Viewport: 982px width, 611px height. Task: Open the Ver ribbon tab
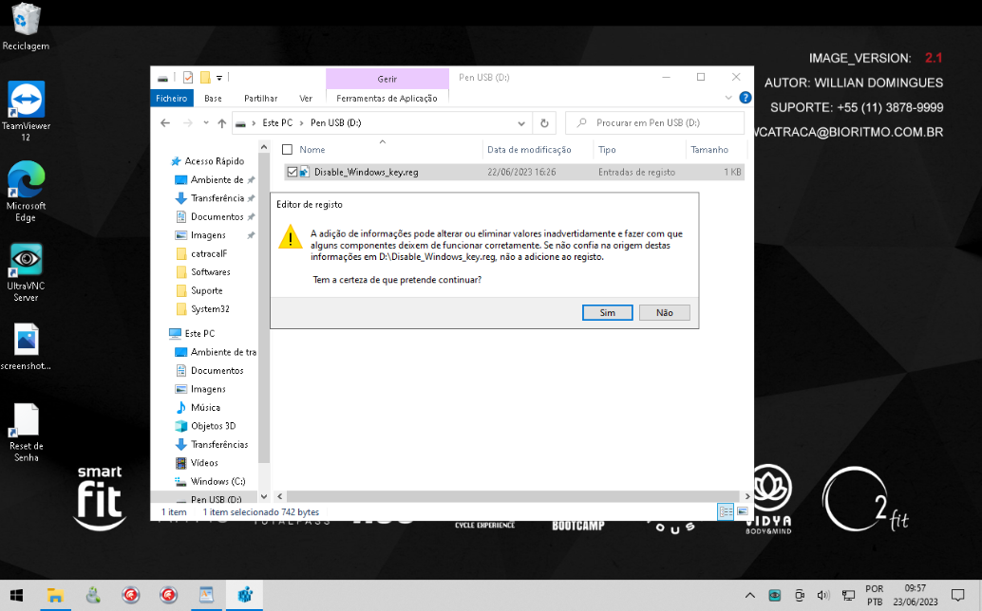click(306, 98)
